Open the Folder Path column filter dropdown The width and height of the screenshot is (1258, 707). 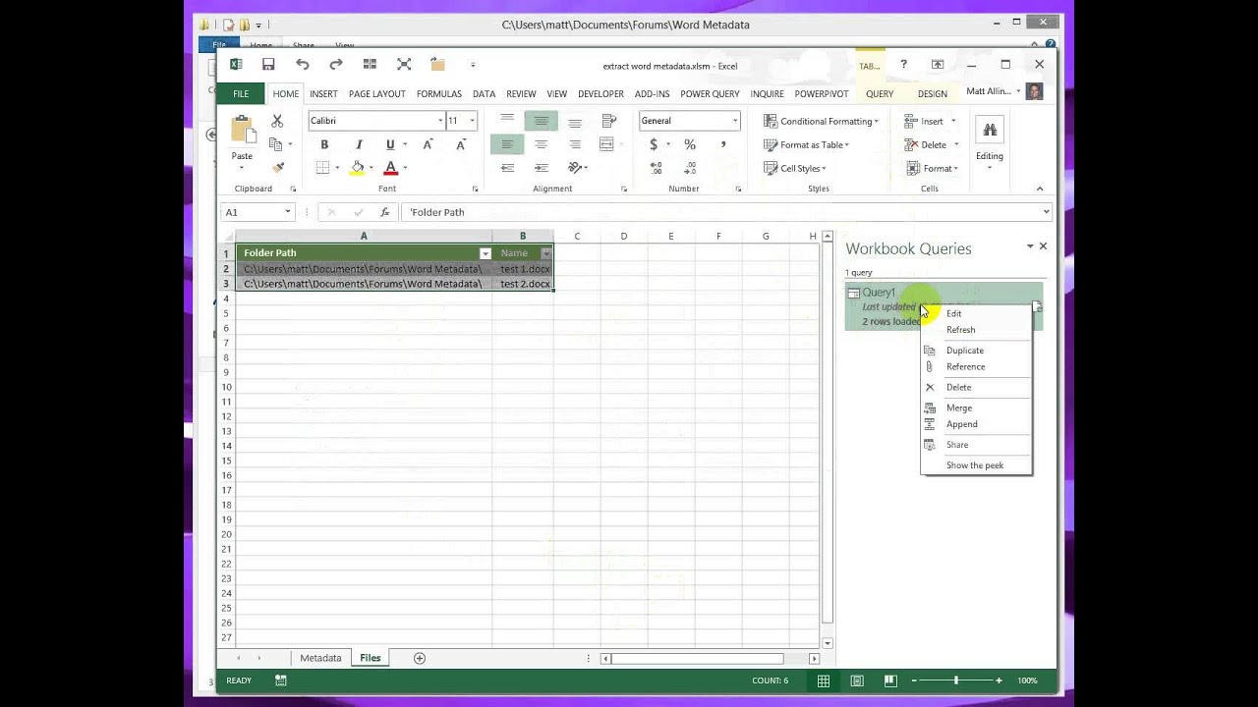pos(485,253)
